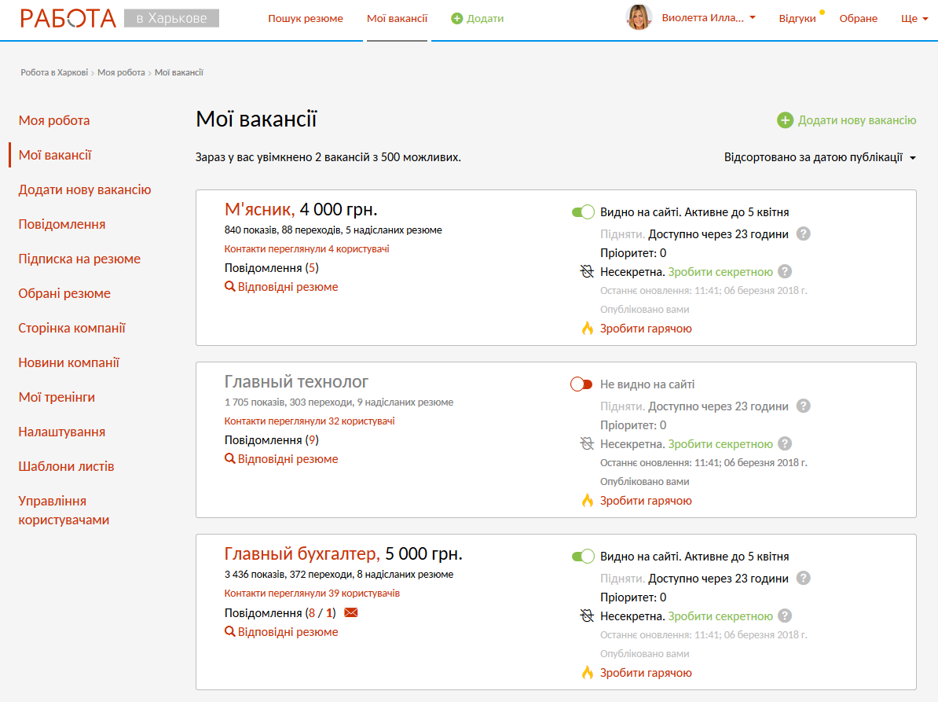Click the large green plus icon for new vacancy
938x702 pixels.
click(x=785, y=120)
